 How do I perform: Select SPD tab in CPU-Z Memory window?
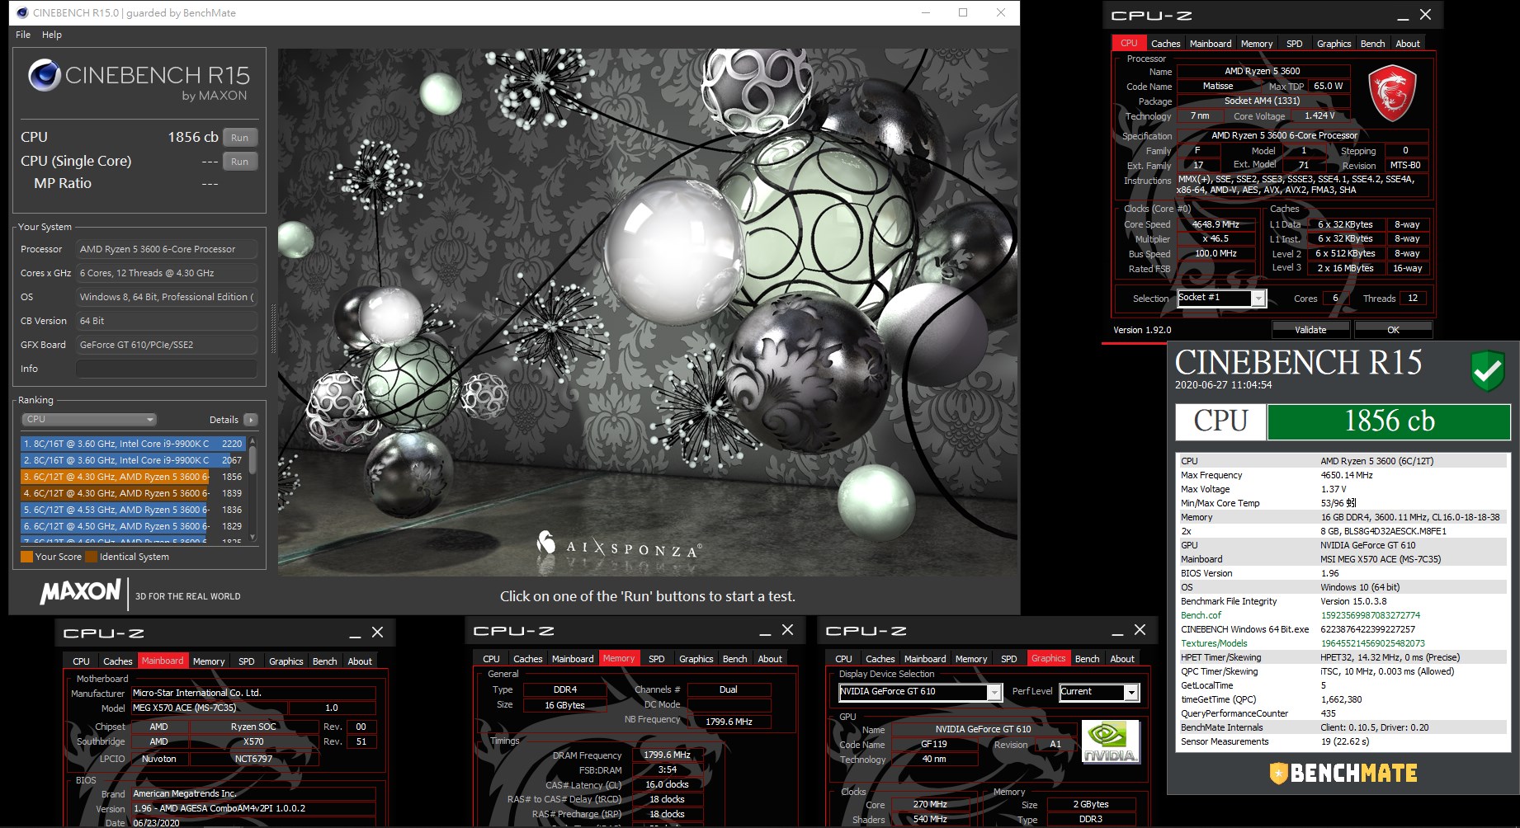656,659
